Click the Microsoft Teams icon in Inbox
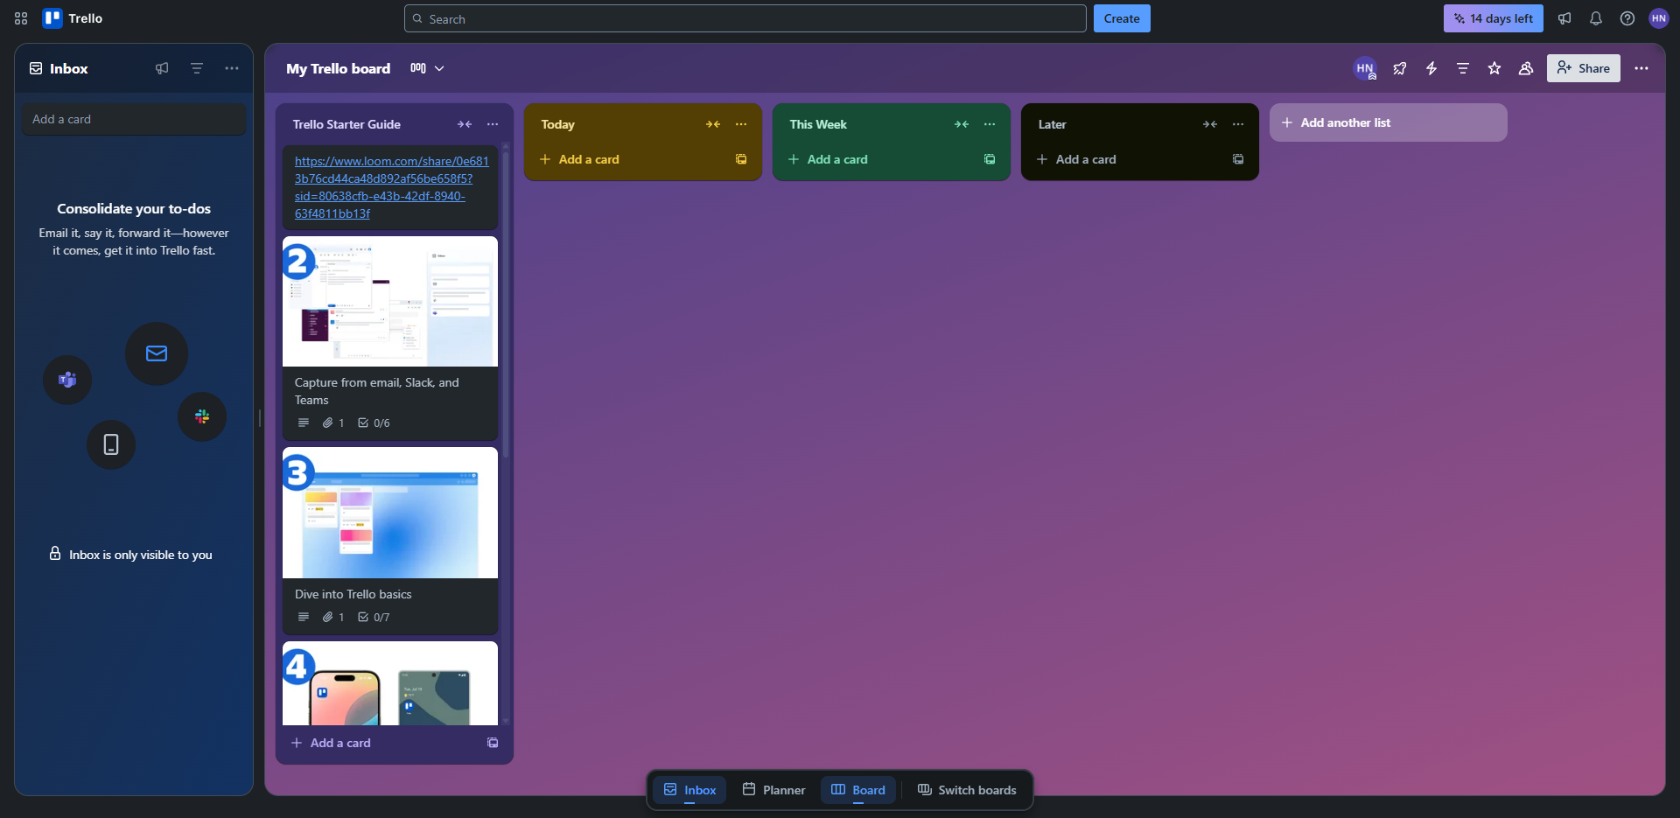Image resolution: width=1680 pixels, height=818 pixels. click(x=67, y=380)
